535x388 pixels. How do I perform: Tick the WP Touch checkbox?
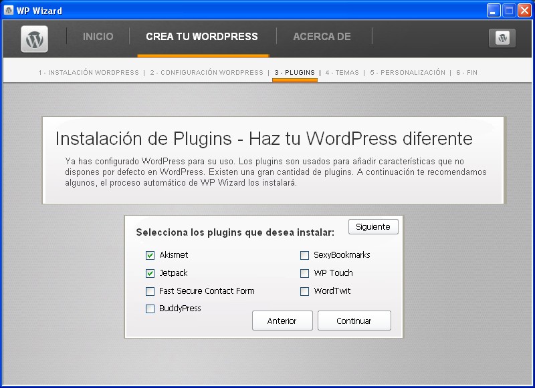click(x=305, y=273)
